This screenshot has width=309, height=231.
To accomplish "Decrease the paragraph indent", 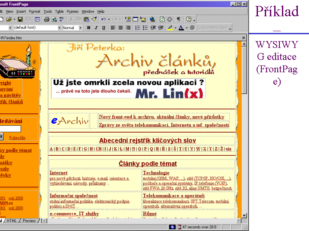I will (x=153, y=28).
